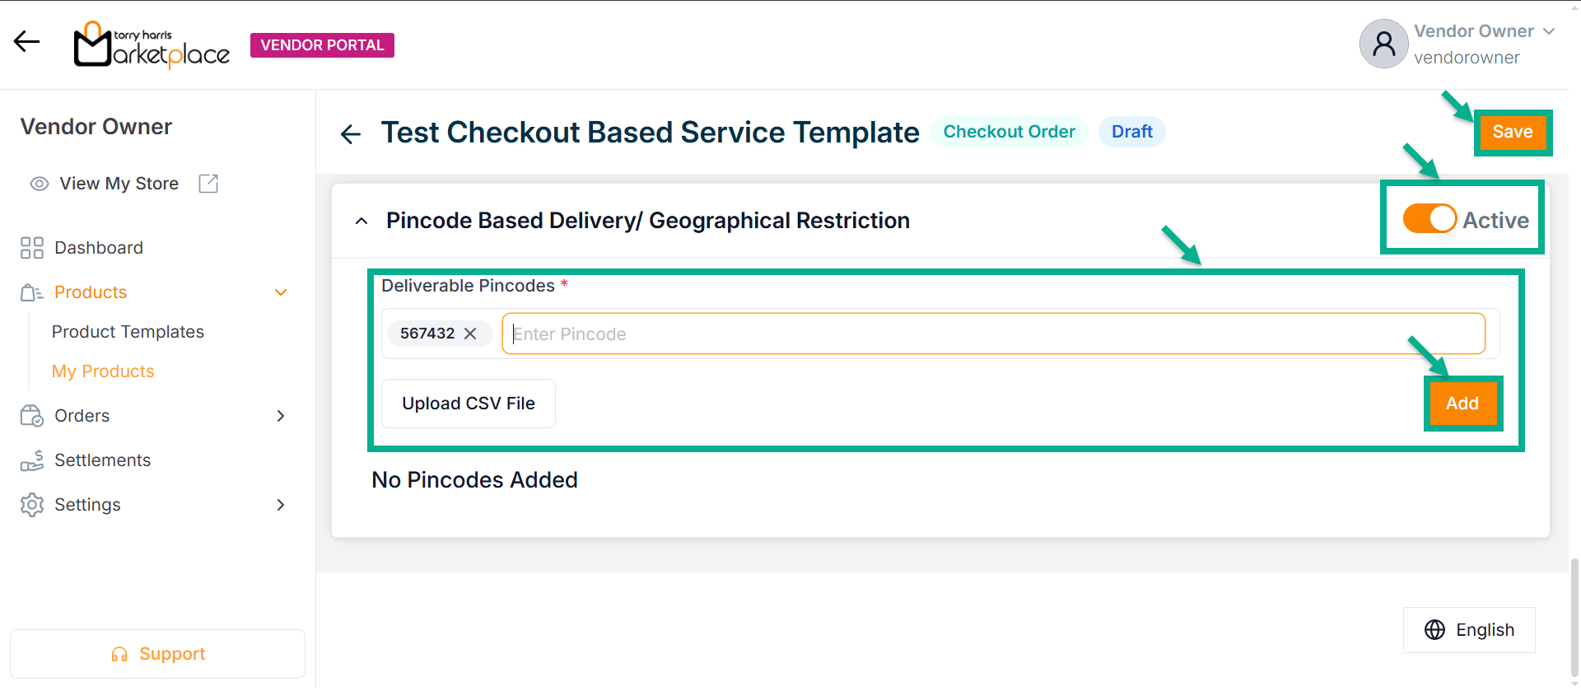1581x691 pixels.
Task: Go back using arrow beside template title
Action: pos(351,133)
